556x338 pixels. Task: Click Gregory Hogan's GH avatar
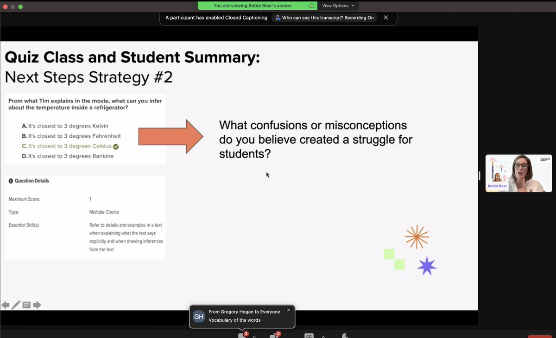tap(199, 317)
